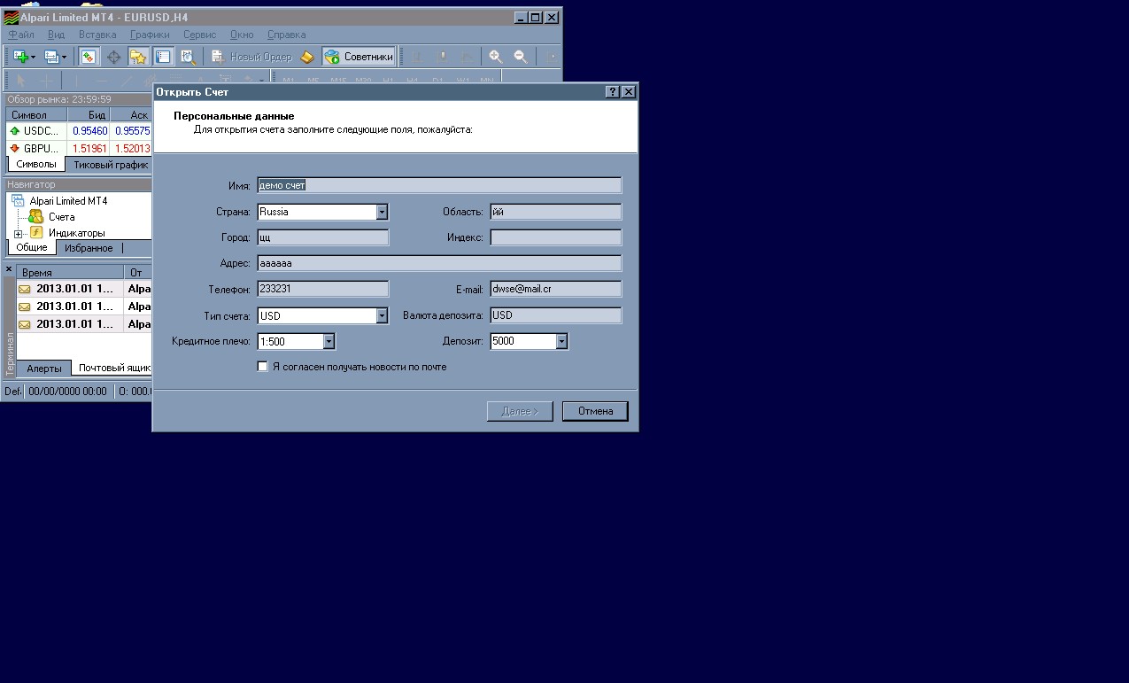This screenshot has height=683, width=1129.
Task: Click the Отмена button
Action: pyautogui.click(x=595, y=411)
